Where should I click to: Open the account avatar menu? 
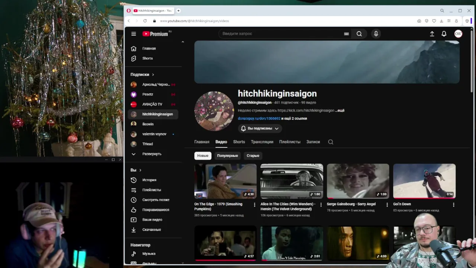click(x=458, y=34)
